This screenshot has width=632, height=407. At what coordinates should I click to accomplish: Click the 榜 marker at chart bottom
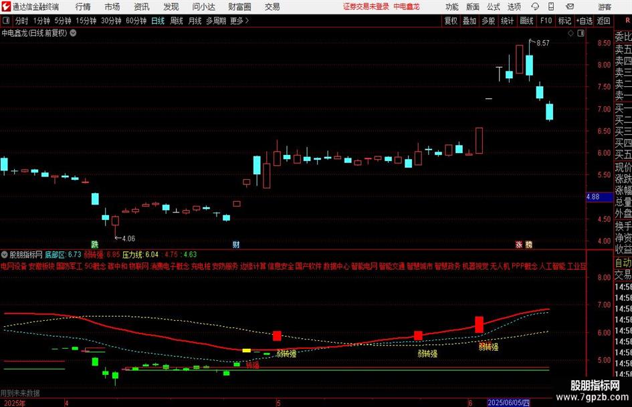pos(529,244)
